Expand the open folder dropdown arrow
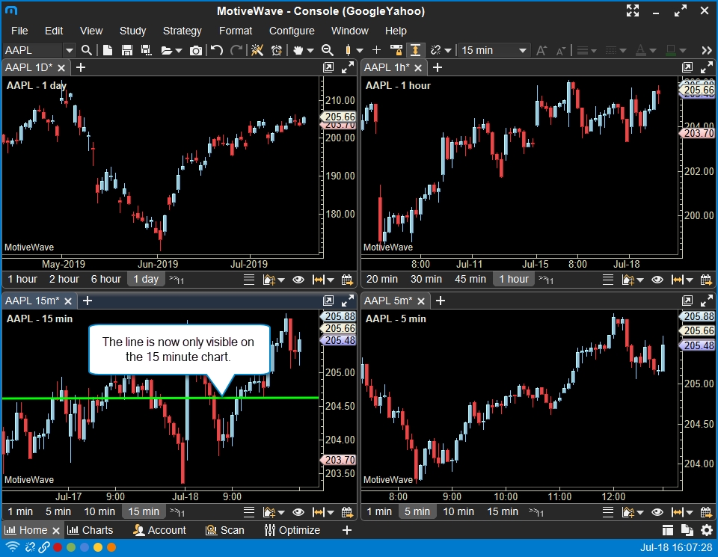This screenshot has width=718, height=557. 179,50
